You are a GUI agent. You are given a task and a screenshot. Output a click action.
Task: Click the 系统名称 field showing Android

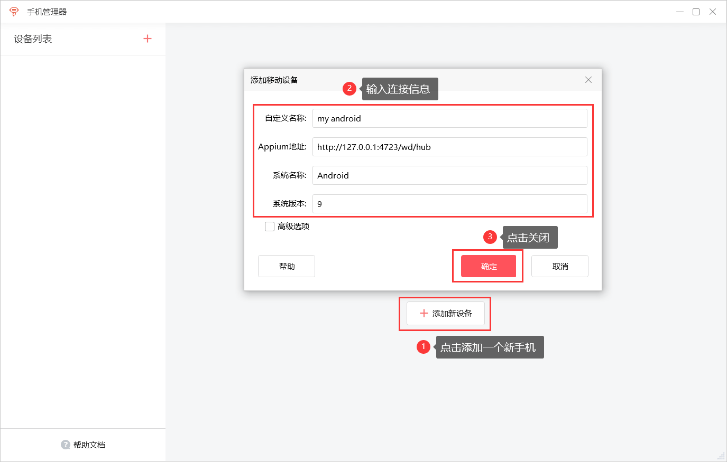point(450,175)
